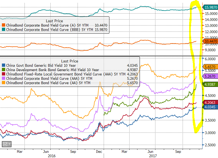Click the yellow Corporate Bond (AA) legend swatch
This screenshot has width=218, height=158.
(4, 83)
